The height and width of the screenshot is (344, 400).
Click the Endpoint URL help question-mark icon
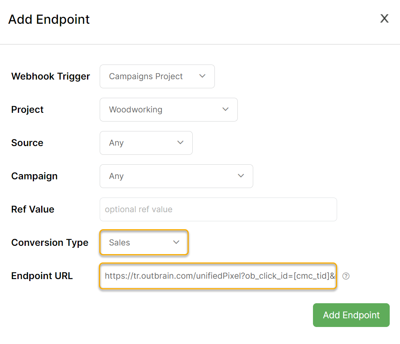(346, 276)
